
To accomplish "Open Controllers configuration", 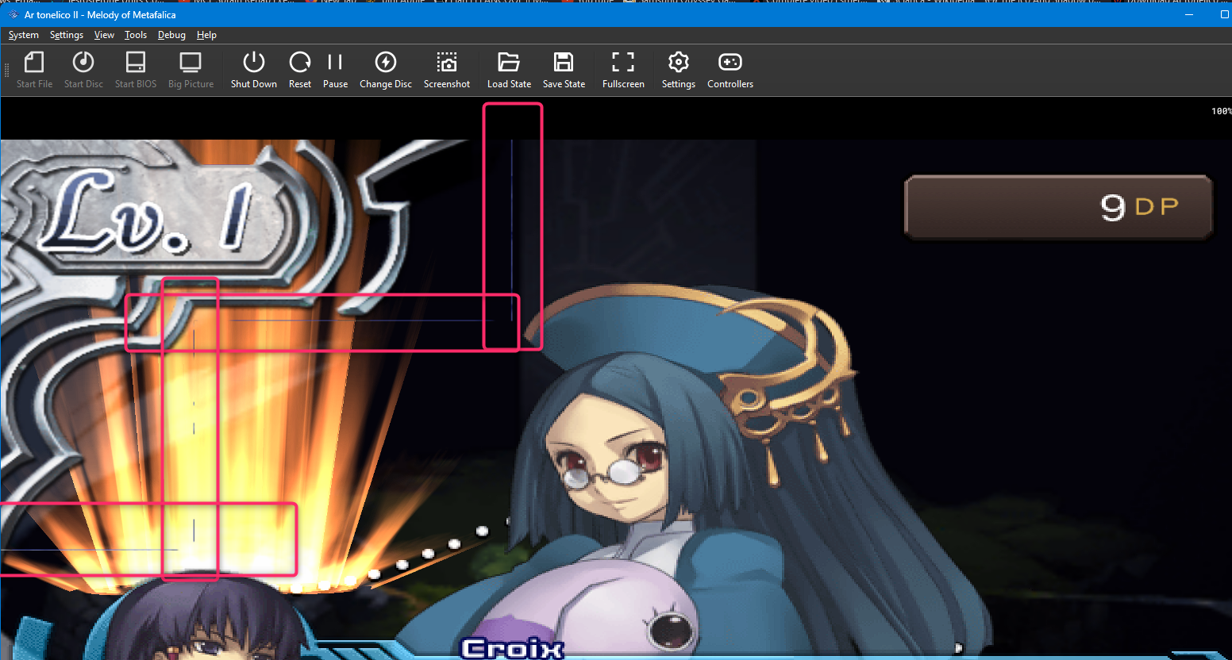I will (x=730, y=70).
